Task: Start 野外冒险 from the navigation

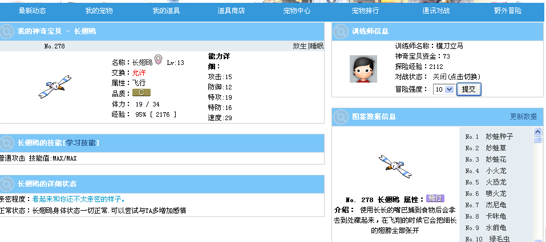Action: [508, 11]
